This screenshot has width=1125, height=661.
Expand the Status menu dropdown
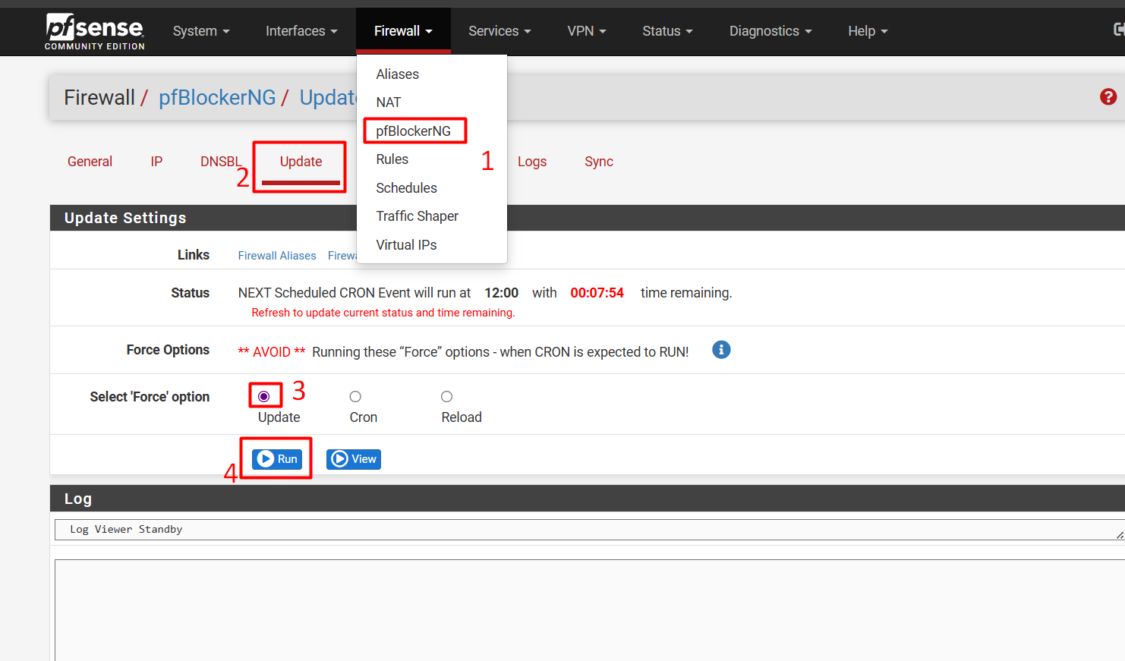tap(667, 31)
